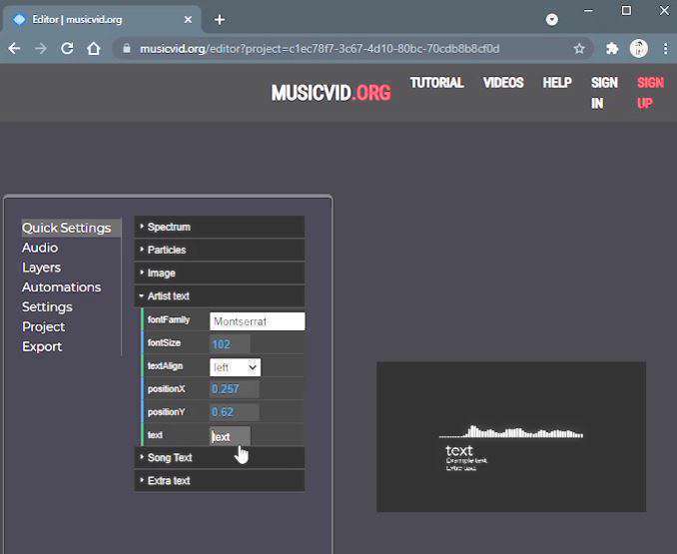Image resolution: width=677 pixels, height=554 pixels.
Task: Expand the Song Text group
Action: (220, 457)
